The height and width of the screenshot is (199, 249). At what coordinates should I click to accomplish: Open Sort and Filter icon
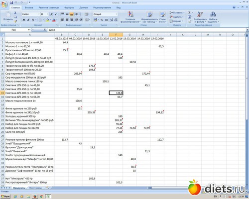click(200, 14)
